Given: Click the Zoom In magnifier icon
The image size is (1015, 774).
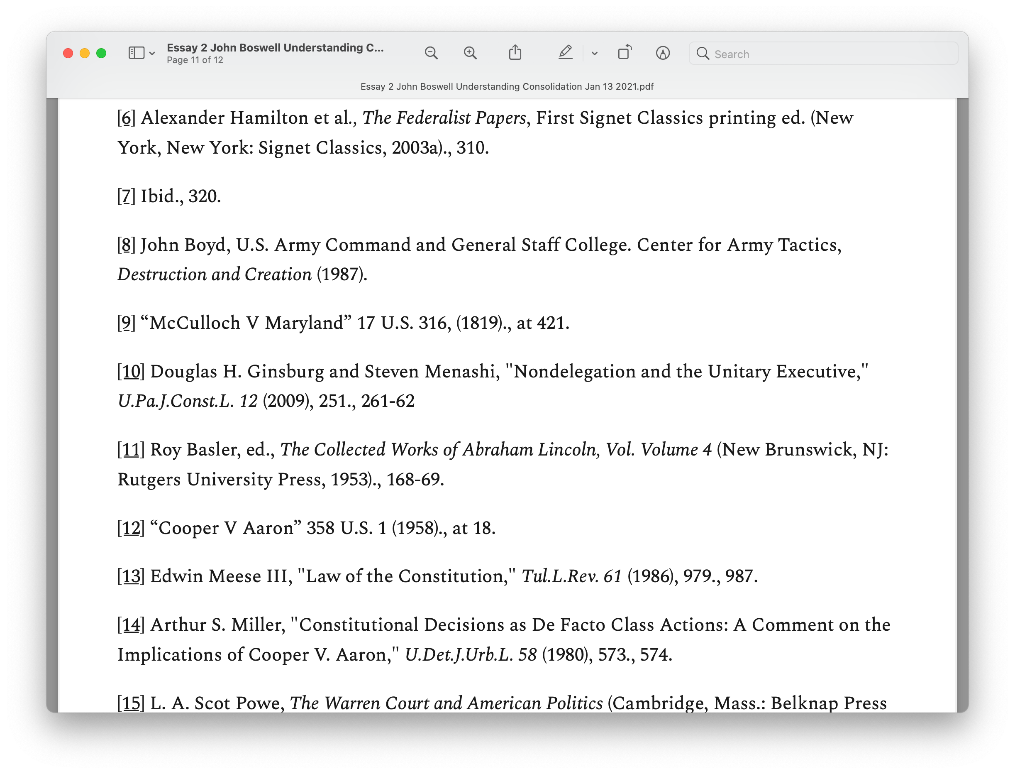Looking at the screenshot, I should 470,54.
